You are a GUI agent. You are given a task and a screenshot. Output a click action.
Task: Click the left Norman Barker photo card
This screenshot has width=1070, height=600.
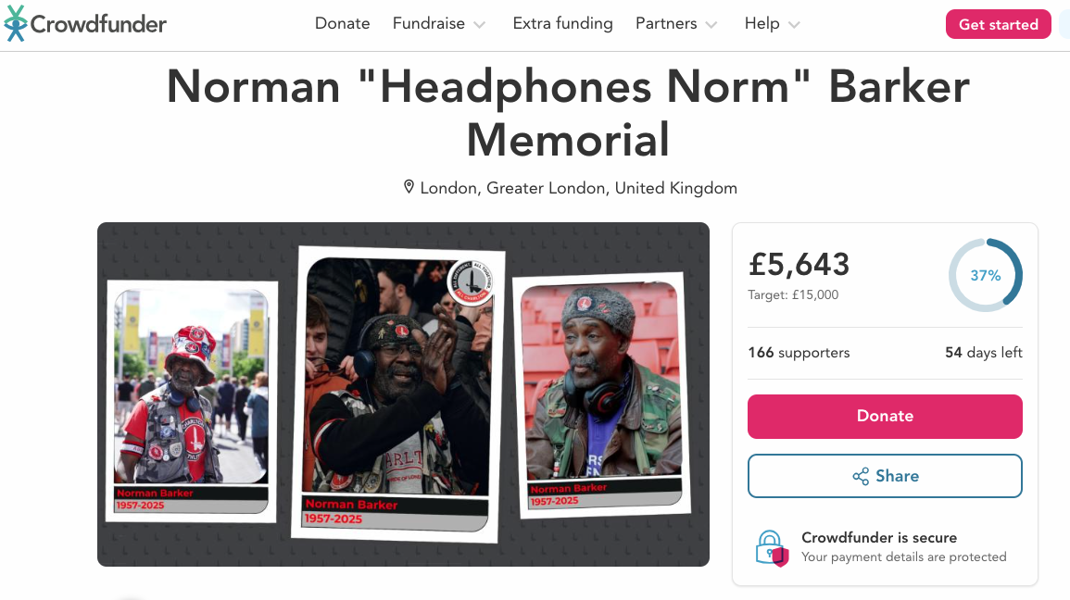pyautogui.click(x=192, y=402)
